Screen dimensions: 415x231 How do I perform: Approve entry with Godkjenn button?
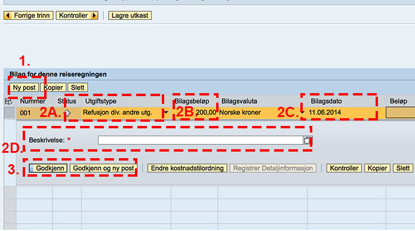tap(48, 168)
